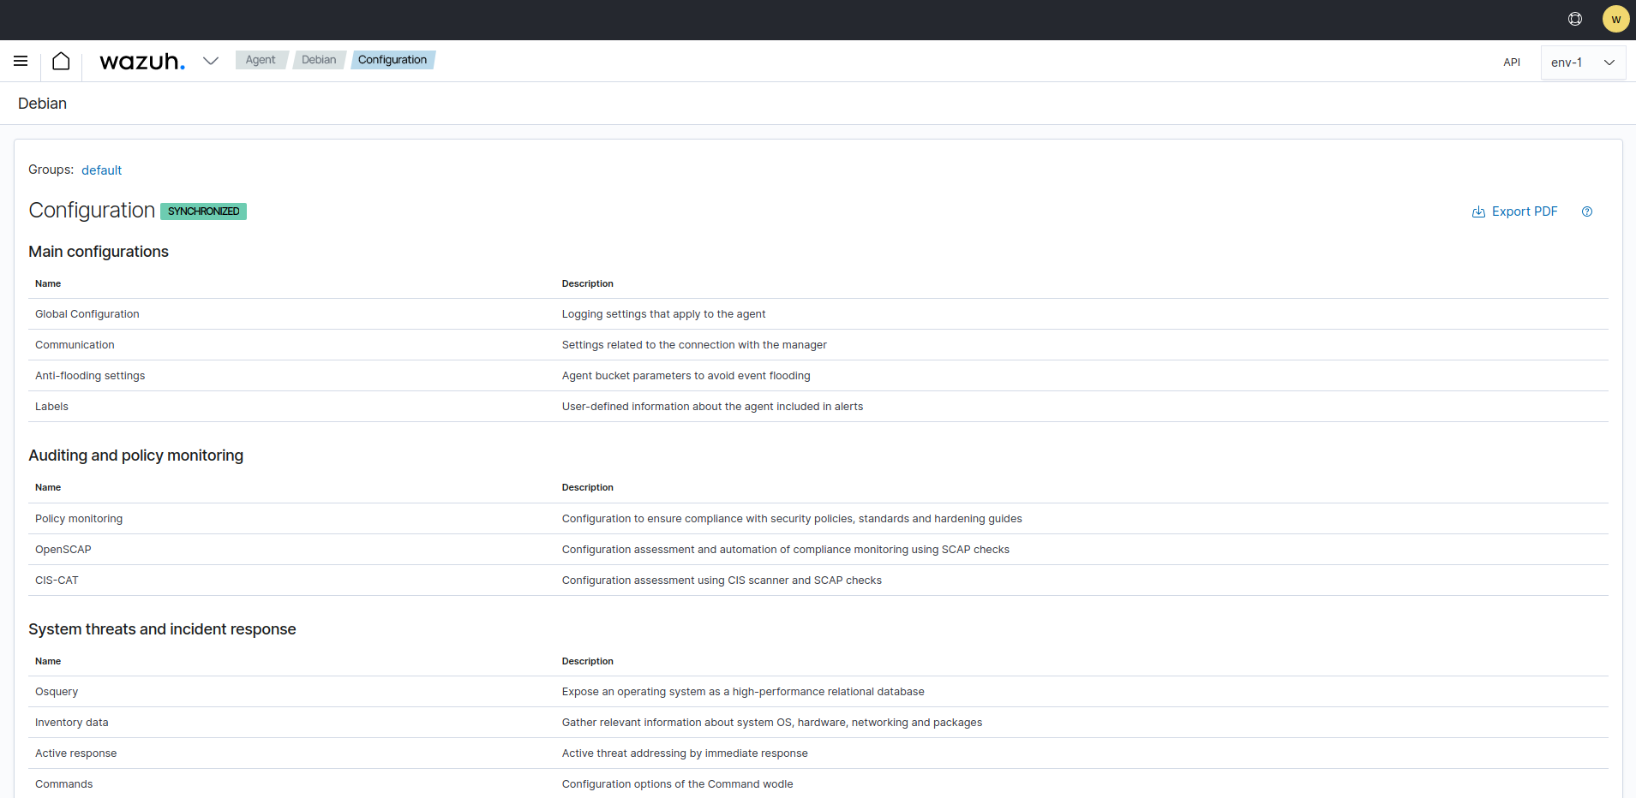Open the OpenSCAP row

coord(818,550)
